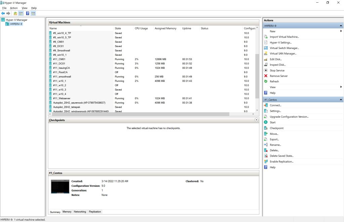Select the Autopilot_20H2_tetrapak row
The height and width of the screenshot is (222, 344).
pos(152,107)
